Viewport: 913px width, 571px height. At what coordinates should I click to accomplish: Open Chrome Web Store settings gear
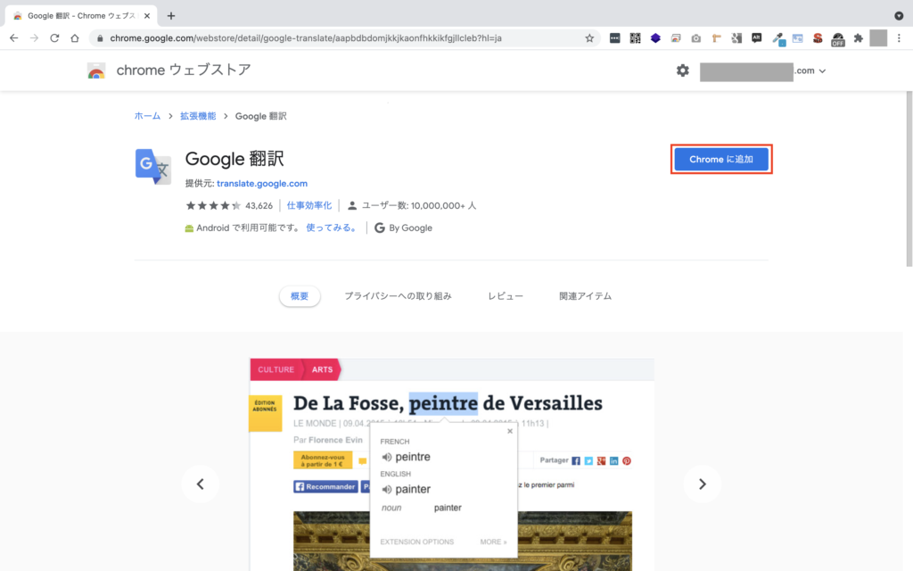pyautogui.click(x=682, y=70)
